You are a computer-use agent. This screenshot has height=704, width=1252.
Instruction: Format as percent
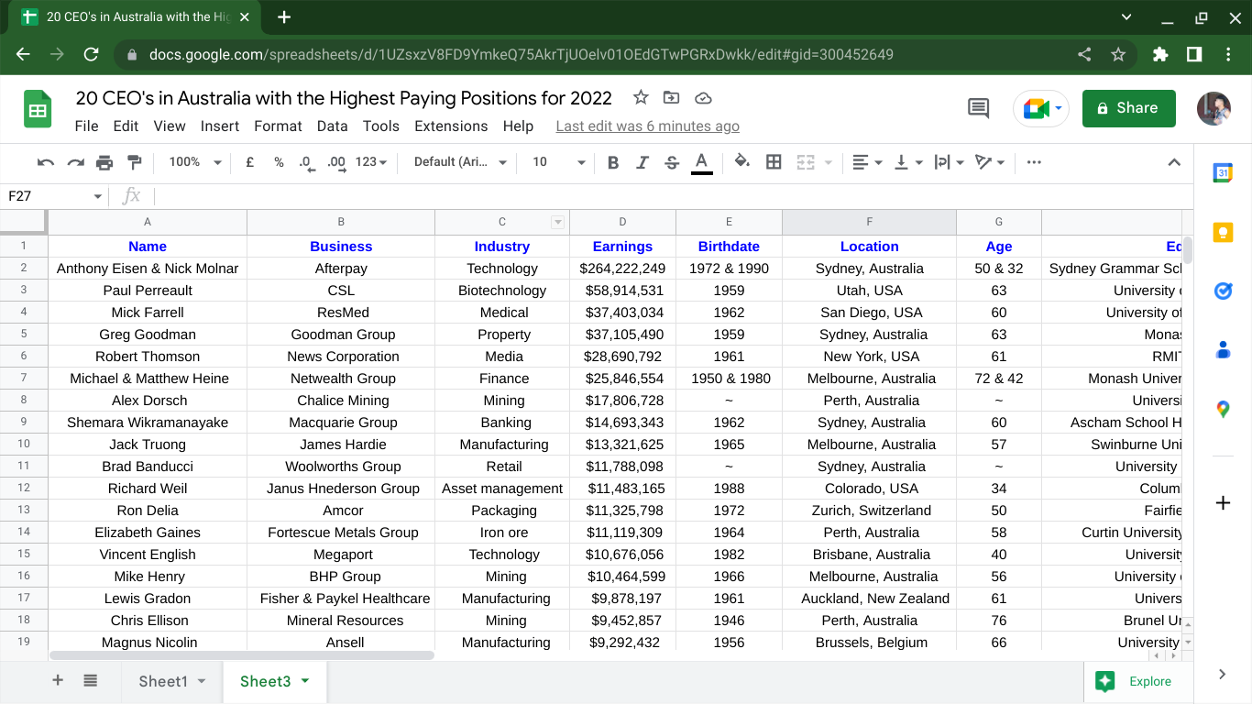tap(279, 162)
